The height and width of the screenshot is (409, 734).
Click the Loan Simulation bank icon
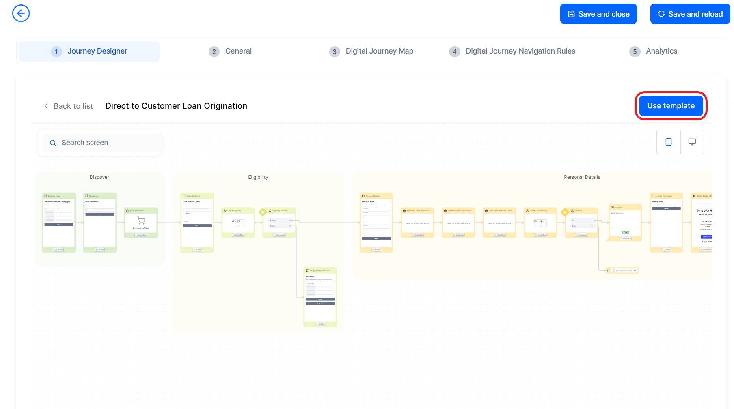(127, 211)
